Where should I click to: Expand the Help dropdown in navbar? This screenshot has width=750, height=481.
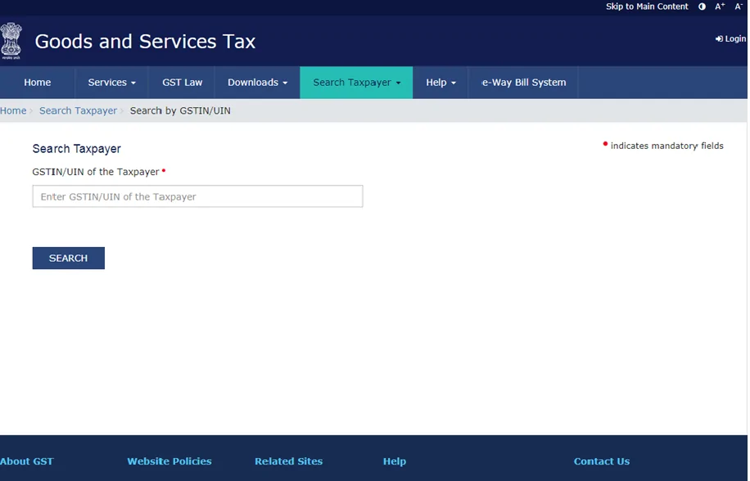pos(441,82)
